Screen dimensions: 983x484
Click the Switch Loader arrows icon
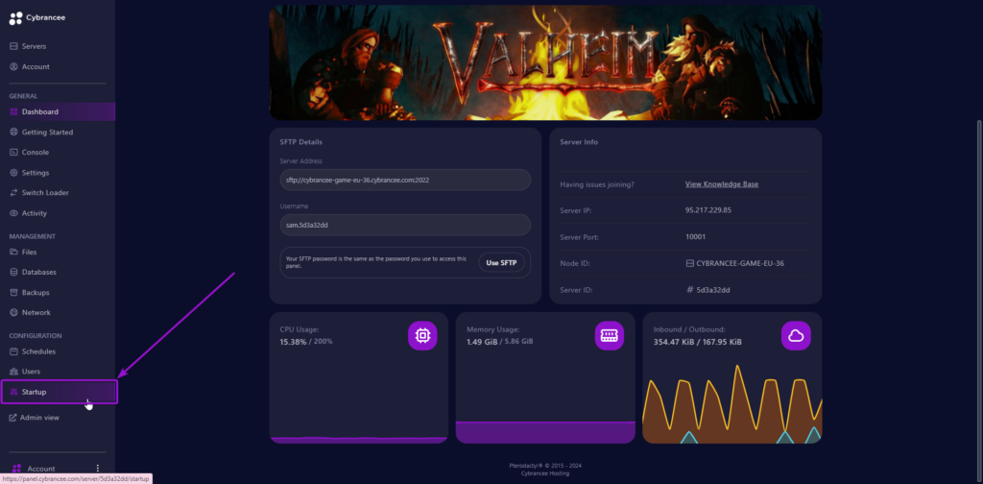[x=14, y=192]
